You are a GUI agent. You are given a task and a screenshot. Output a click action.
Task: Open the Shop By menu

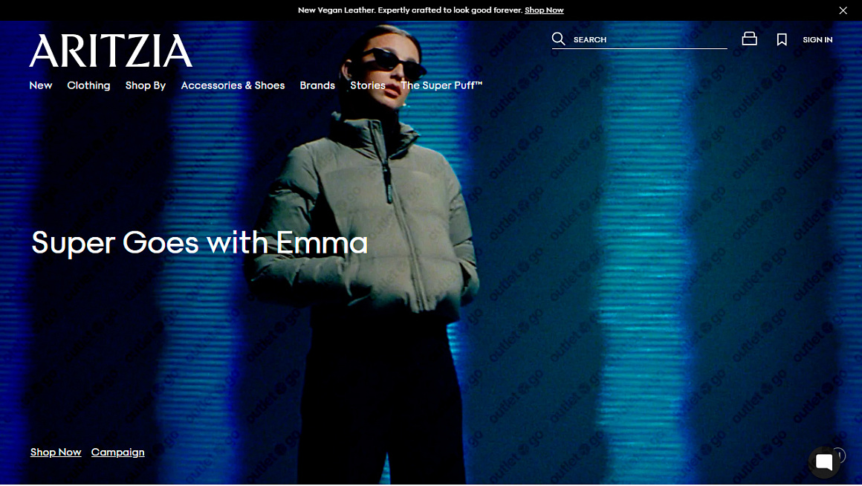pos(146,85)
